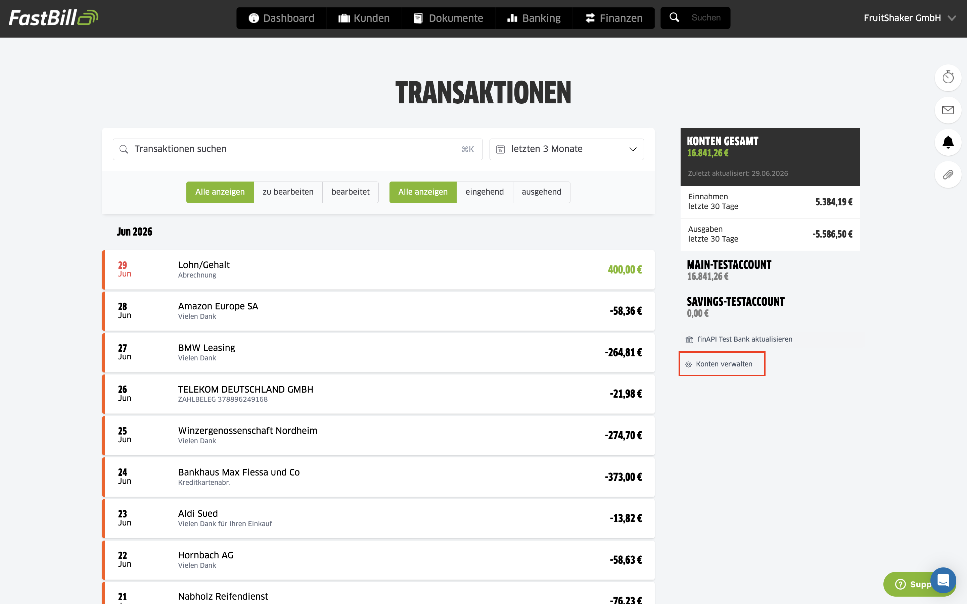Open the chat bubble widget
967x604 pixels.
tap(943, 580)
